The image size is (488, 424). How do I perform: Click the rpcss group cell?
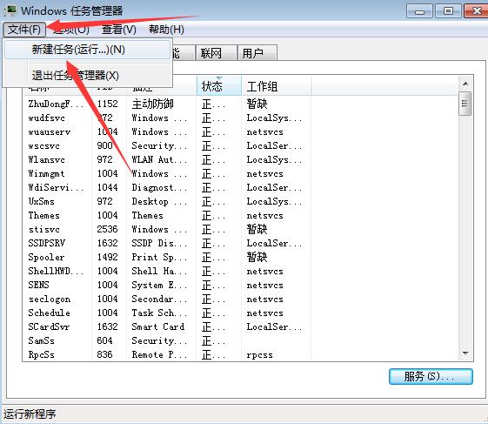pos(259,355)
